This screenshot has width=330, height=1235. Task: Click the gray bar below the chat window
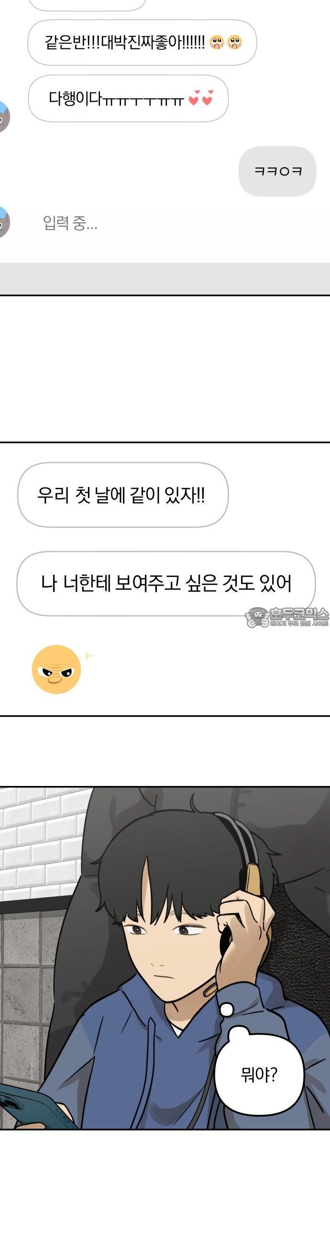(165, 278)
